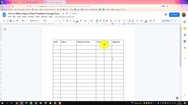The image size is (188, 105).
Task: Choose the table border color
Action: (146, 21)
